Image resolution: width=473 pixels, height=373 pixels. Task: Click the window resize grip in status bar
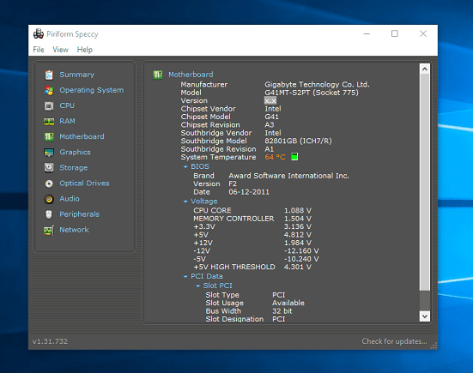point(434,346)
